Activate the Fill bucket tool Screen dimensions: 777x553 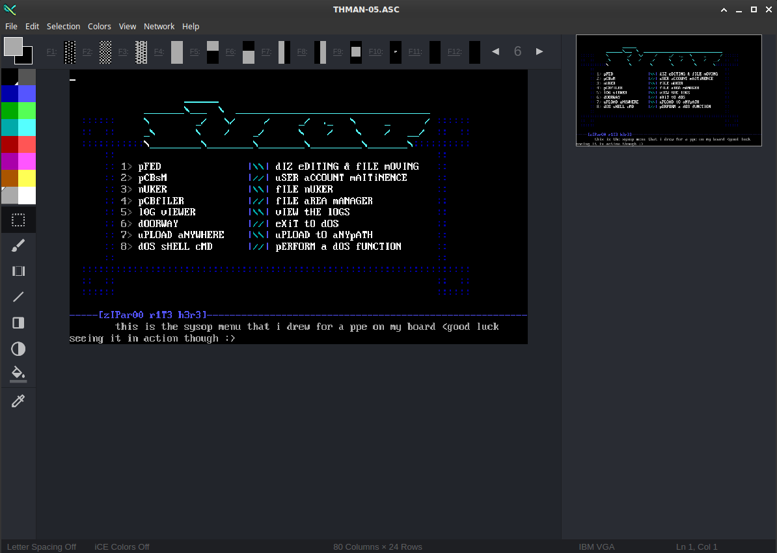tap(18, 374)
